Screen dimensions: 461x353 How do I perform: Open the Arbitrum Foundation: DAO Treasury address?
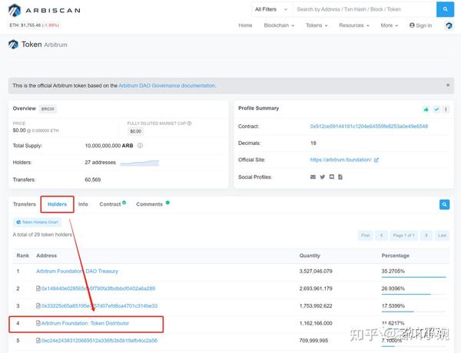[78, 271]
